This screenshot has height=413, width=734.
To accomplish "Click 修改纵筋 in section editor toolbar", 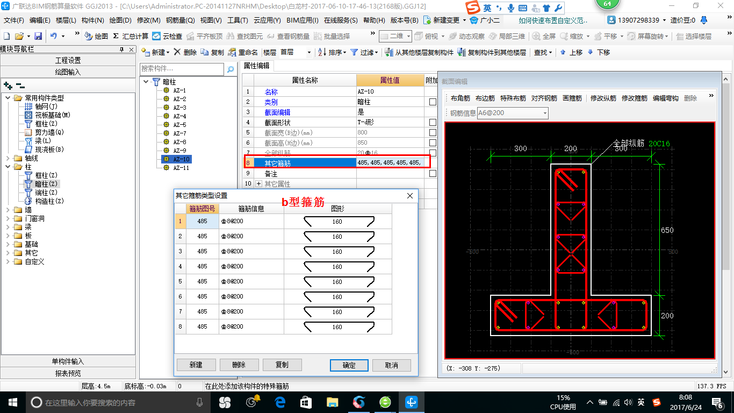I will [603, 98].
